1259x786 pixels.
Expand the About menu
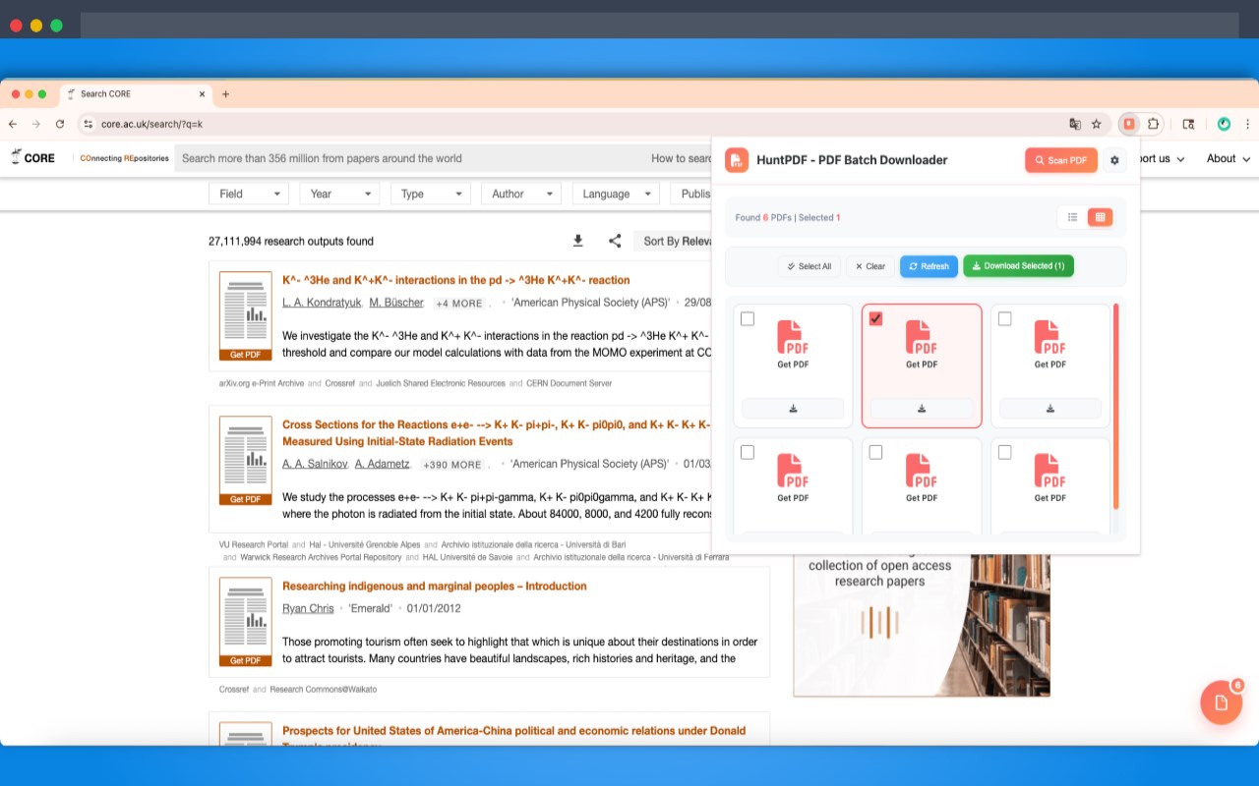(1229, 158)
